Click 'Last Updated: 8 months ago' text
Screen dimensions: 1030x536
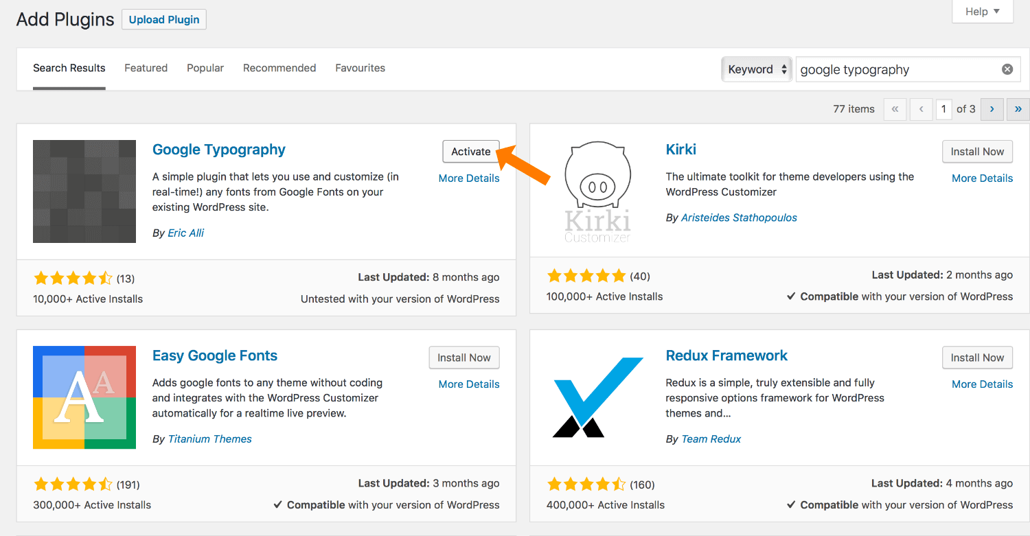click(x=428, y=277)
